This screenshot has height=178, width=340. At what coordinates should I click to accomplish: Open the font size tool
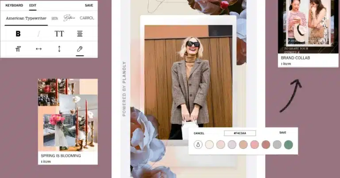[x=18, y=49]
